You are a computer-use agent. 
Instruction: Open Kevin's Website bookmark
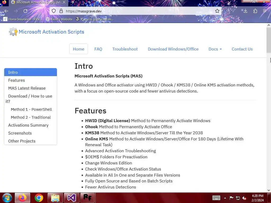pyautogui.click(x=59, y=19)
